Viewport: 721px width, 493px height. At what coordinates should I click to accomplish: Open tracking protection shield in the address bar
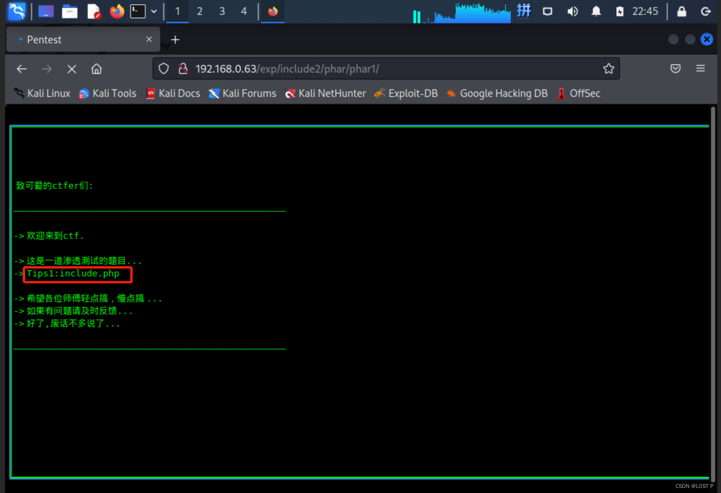[164, 69]
